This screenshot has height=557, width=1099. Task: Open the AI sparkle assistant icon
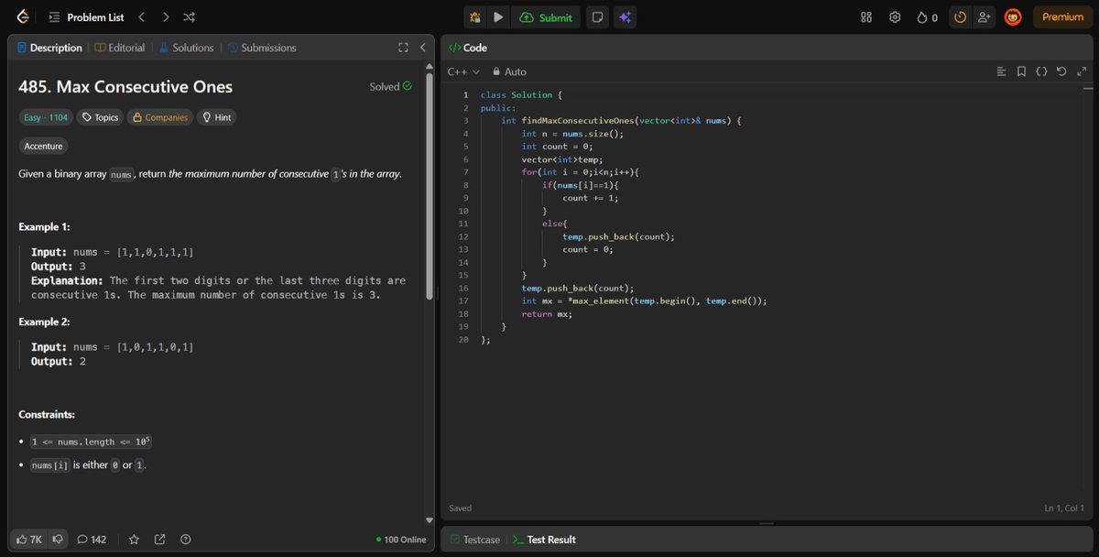pyautogui.click(x=625, y=17)
